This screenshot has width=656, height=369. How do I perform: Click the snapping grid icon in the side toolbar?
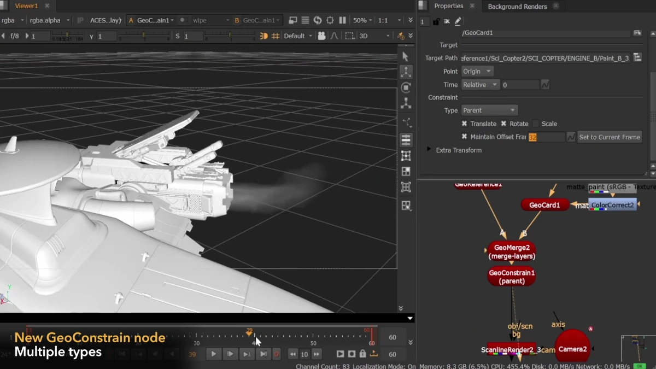406,172
